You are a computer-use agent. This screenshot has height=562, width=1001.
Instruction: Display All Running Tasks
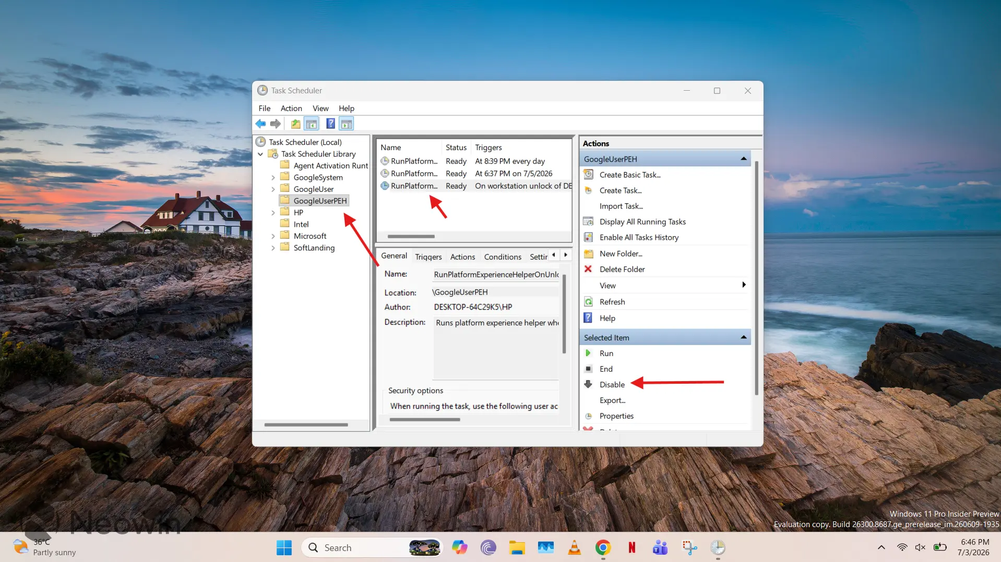pos(642,222)
